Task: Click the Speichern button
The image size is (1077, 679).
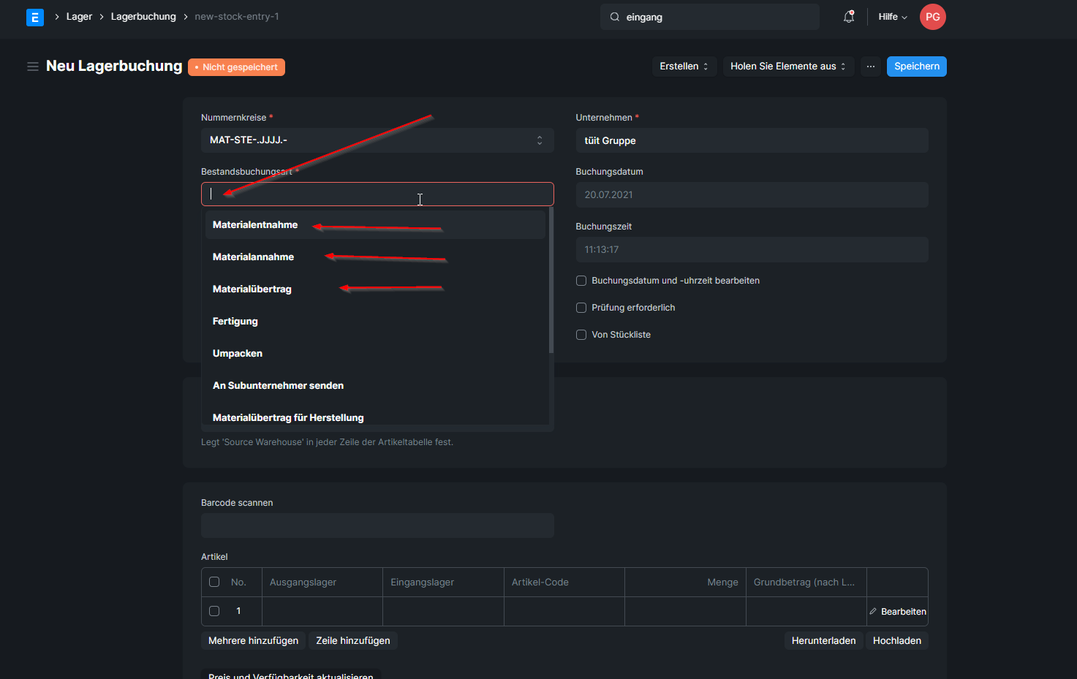Action: 917,67
